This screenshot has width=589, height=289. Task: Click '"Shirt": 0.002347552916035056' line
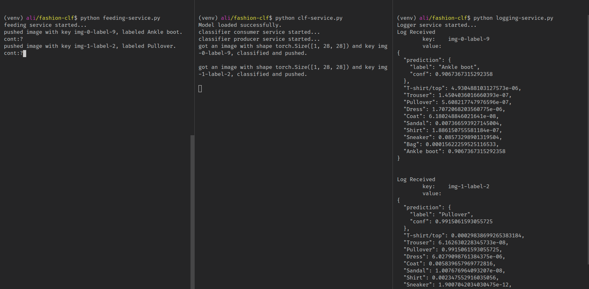tap(451, 278)
